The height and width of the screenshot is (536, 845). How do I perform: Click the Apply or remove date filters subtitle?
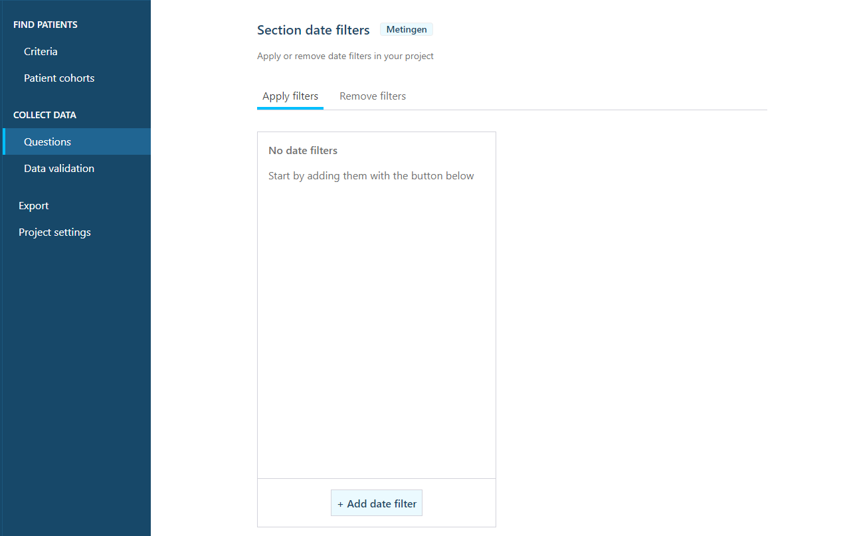(345, 56)
